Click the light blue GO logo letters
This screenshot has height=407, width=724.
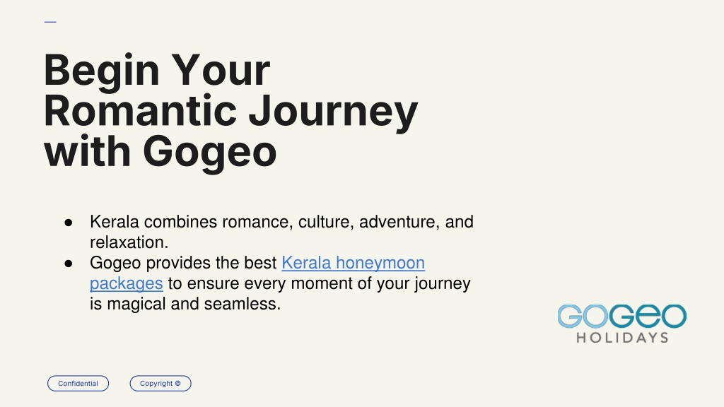(583, 316)
